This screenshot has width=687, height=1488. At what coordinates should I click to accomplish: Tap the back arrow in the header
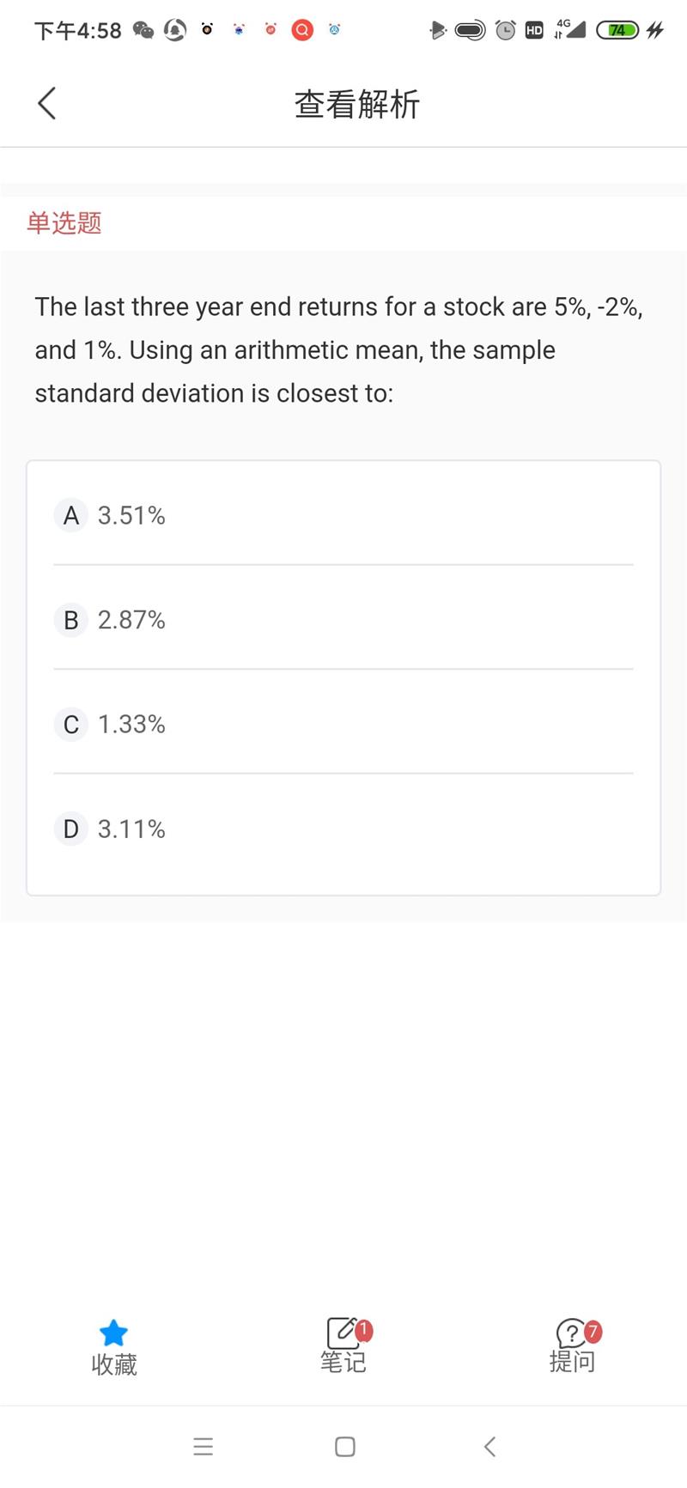47,103
